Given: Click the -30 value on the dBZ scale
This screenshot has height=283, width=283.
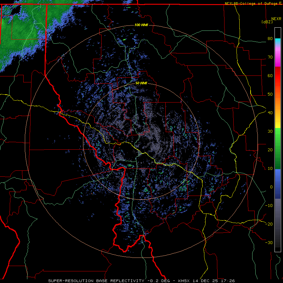Looking at the screenshot, I should point(269,242).
